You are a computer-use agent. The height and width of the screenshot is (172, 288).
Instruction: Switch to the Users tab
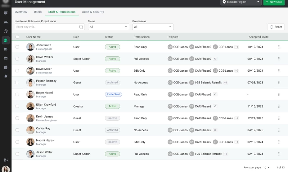pyautogui.click(x=38, y=12)
